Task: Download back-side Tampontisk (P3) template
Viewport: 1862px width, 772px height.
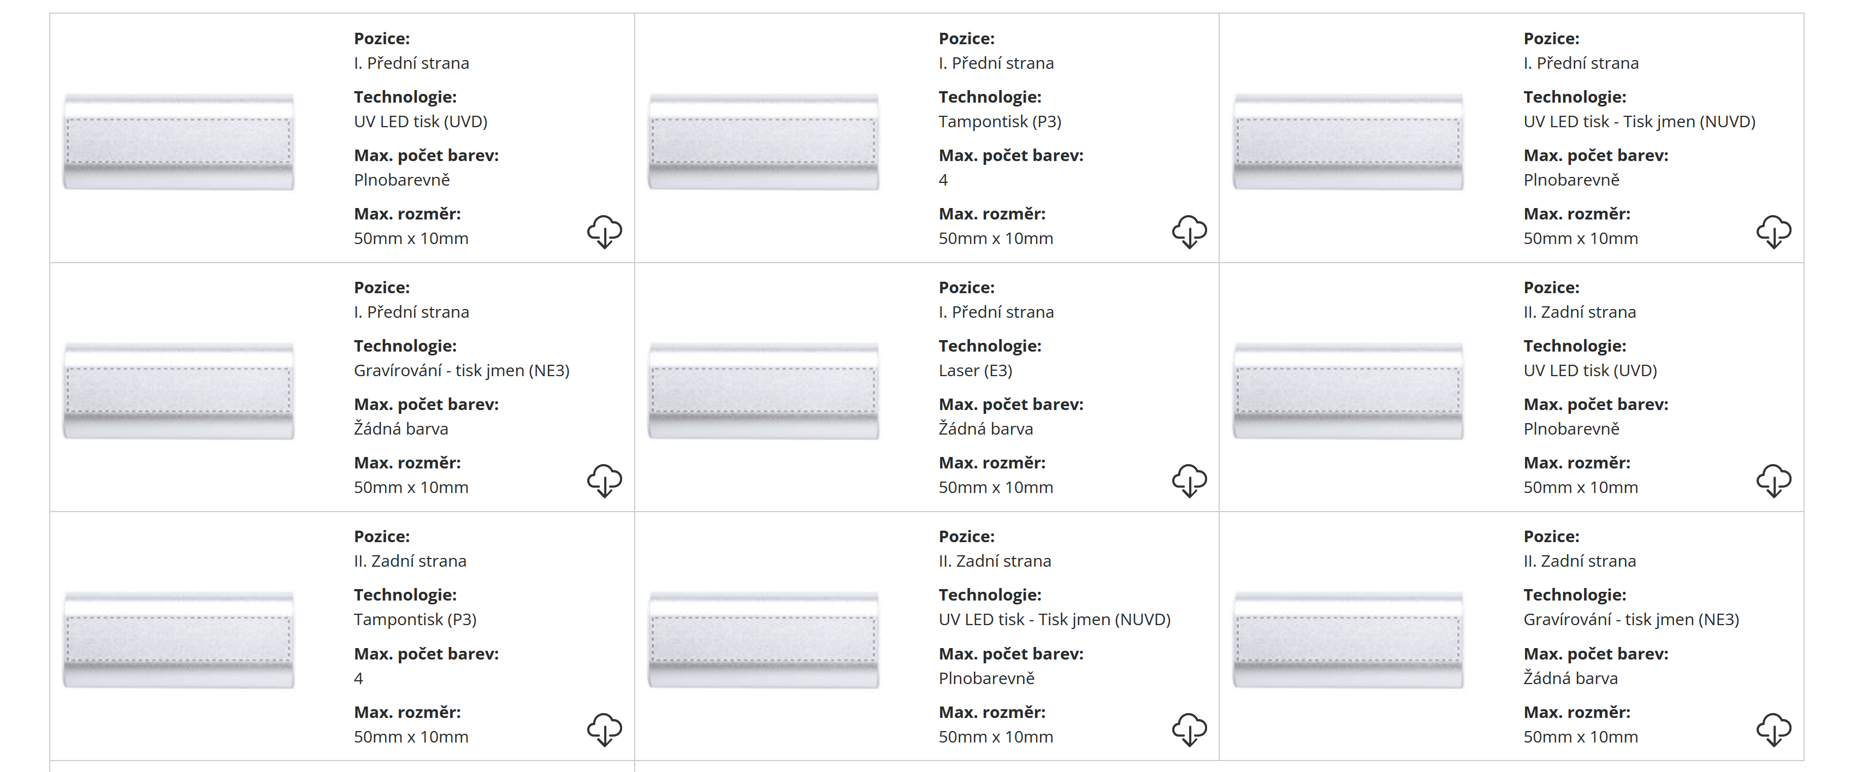Action: coord(604,729)
